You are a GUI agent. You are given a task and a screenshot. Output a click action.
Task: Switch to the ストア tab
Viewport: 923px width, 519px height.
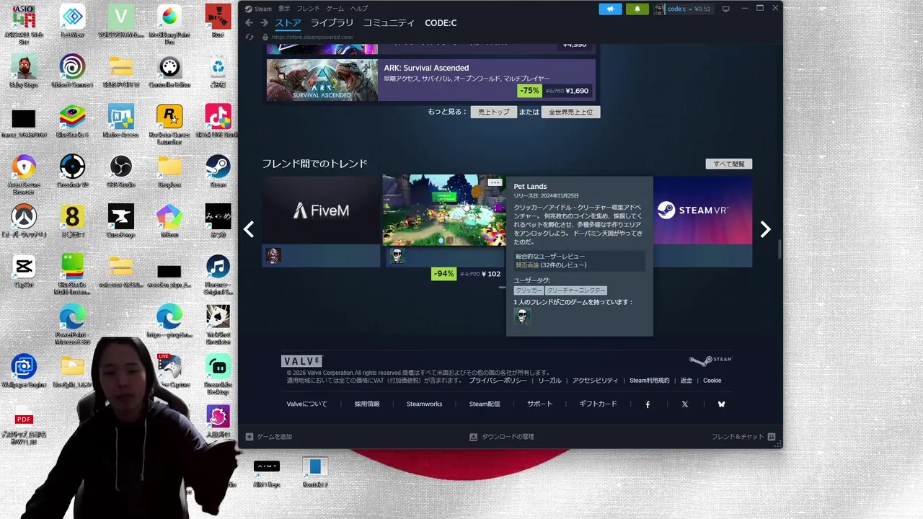click(288, 23)
